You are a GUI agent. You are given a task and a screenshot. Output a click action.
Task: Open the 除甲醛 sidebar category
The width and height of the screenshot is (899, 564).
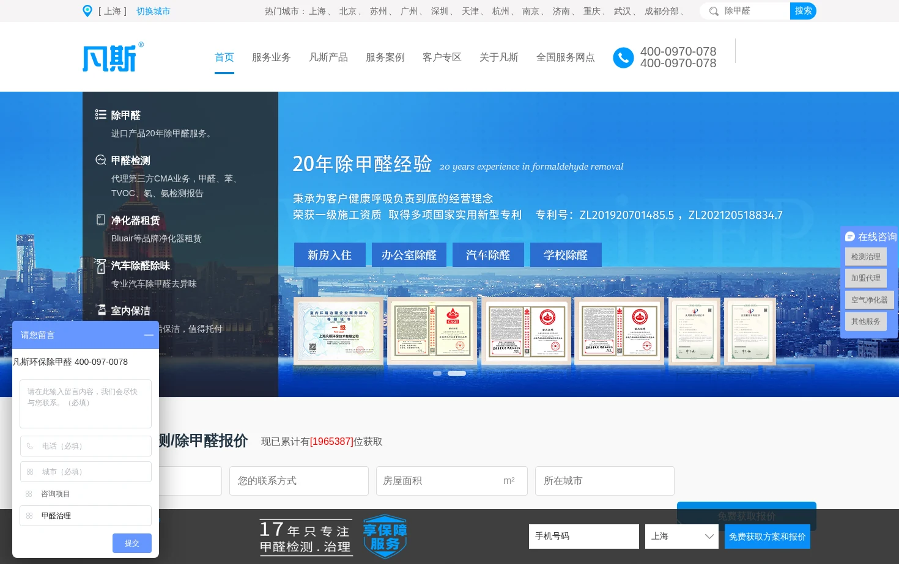[126, 115]
